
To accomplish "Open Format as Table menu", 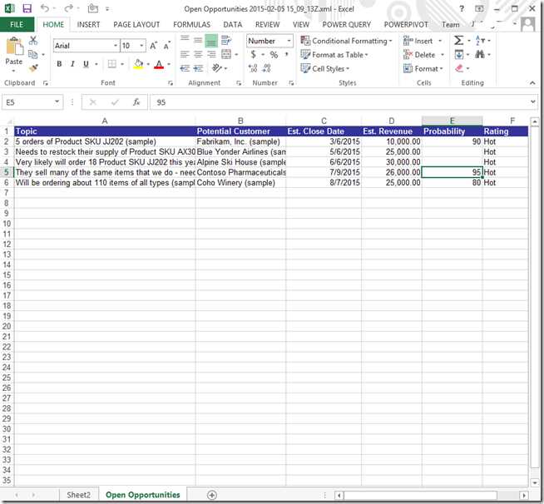I will 334,55.
